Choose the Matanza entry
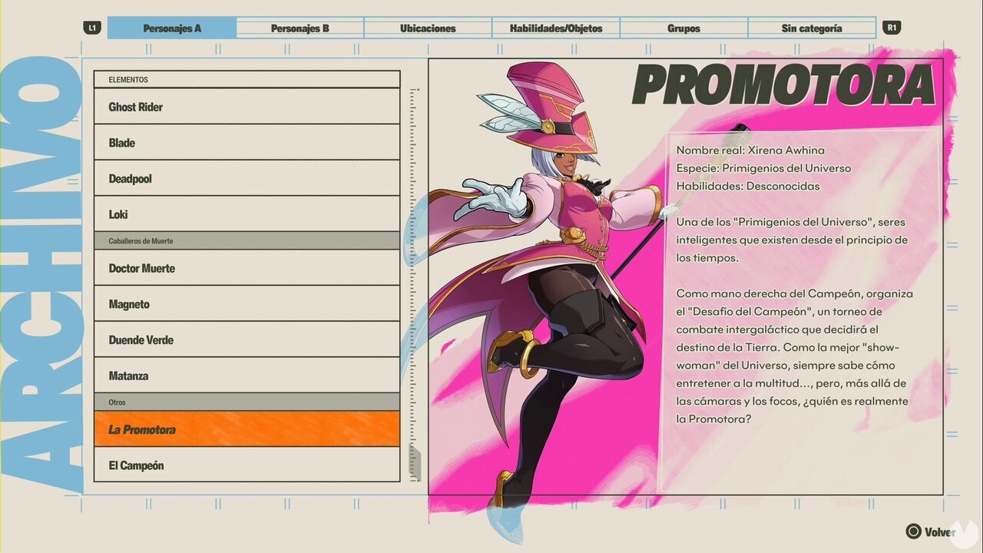Image resolution: width=983 pixels, height=553 pixels. pyautogui.click(x=247, y=376)
